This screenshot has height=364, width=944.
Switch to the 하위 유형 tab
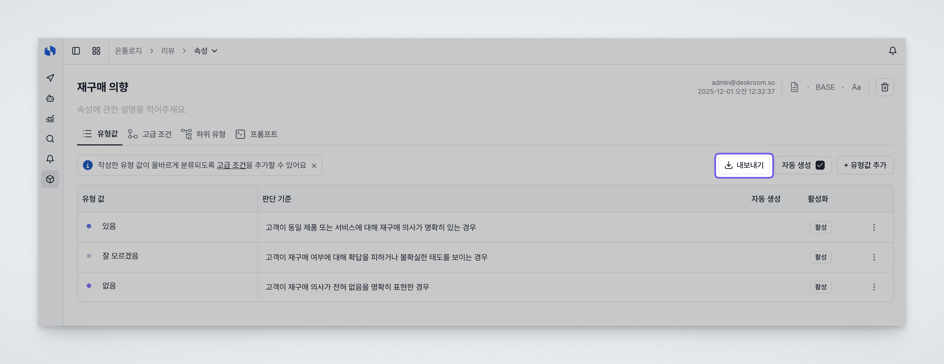coord(211,134)
